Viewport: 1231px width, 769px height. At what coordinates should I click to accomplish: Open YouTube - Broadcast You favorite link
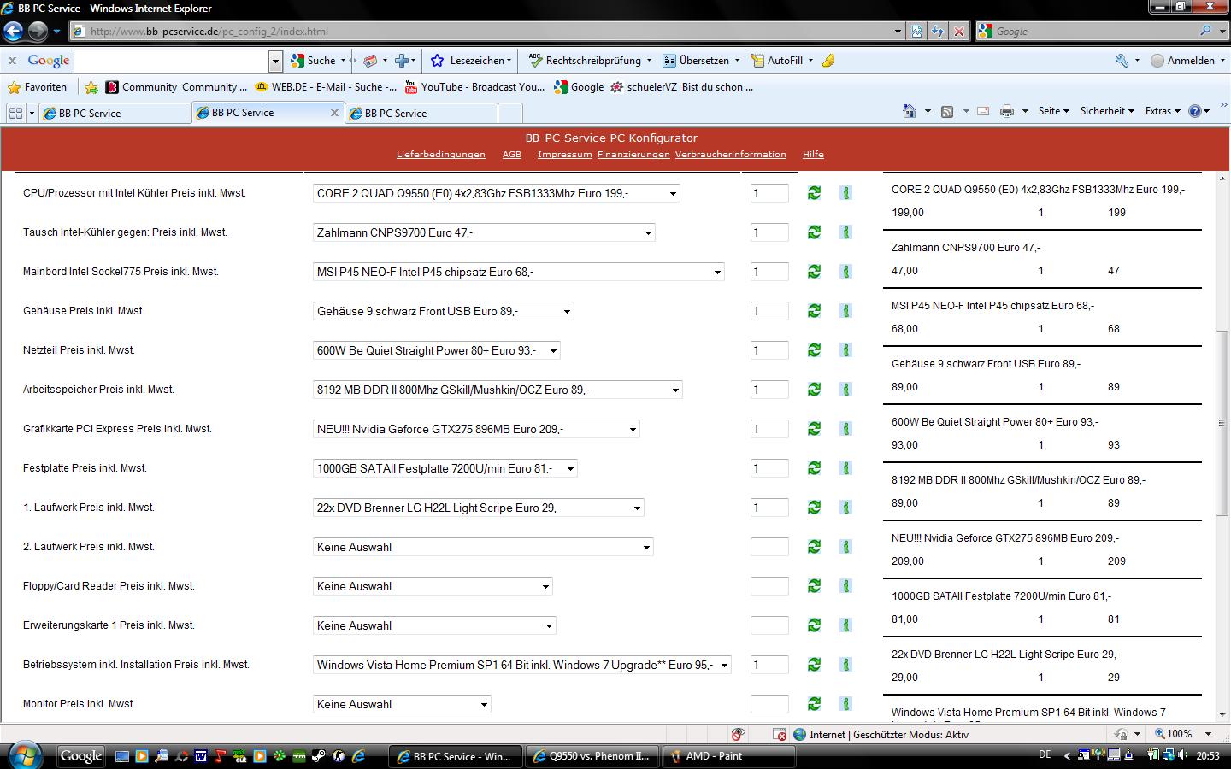[x=474, y=87]
